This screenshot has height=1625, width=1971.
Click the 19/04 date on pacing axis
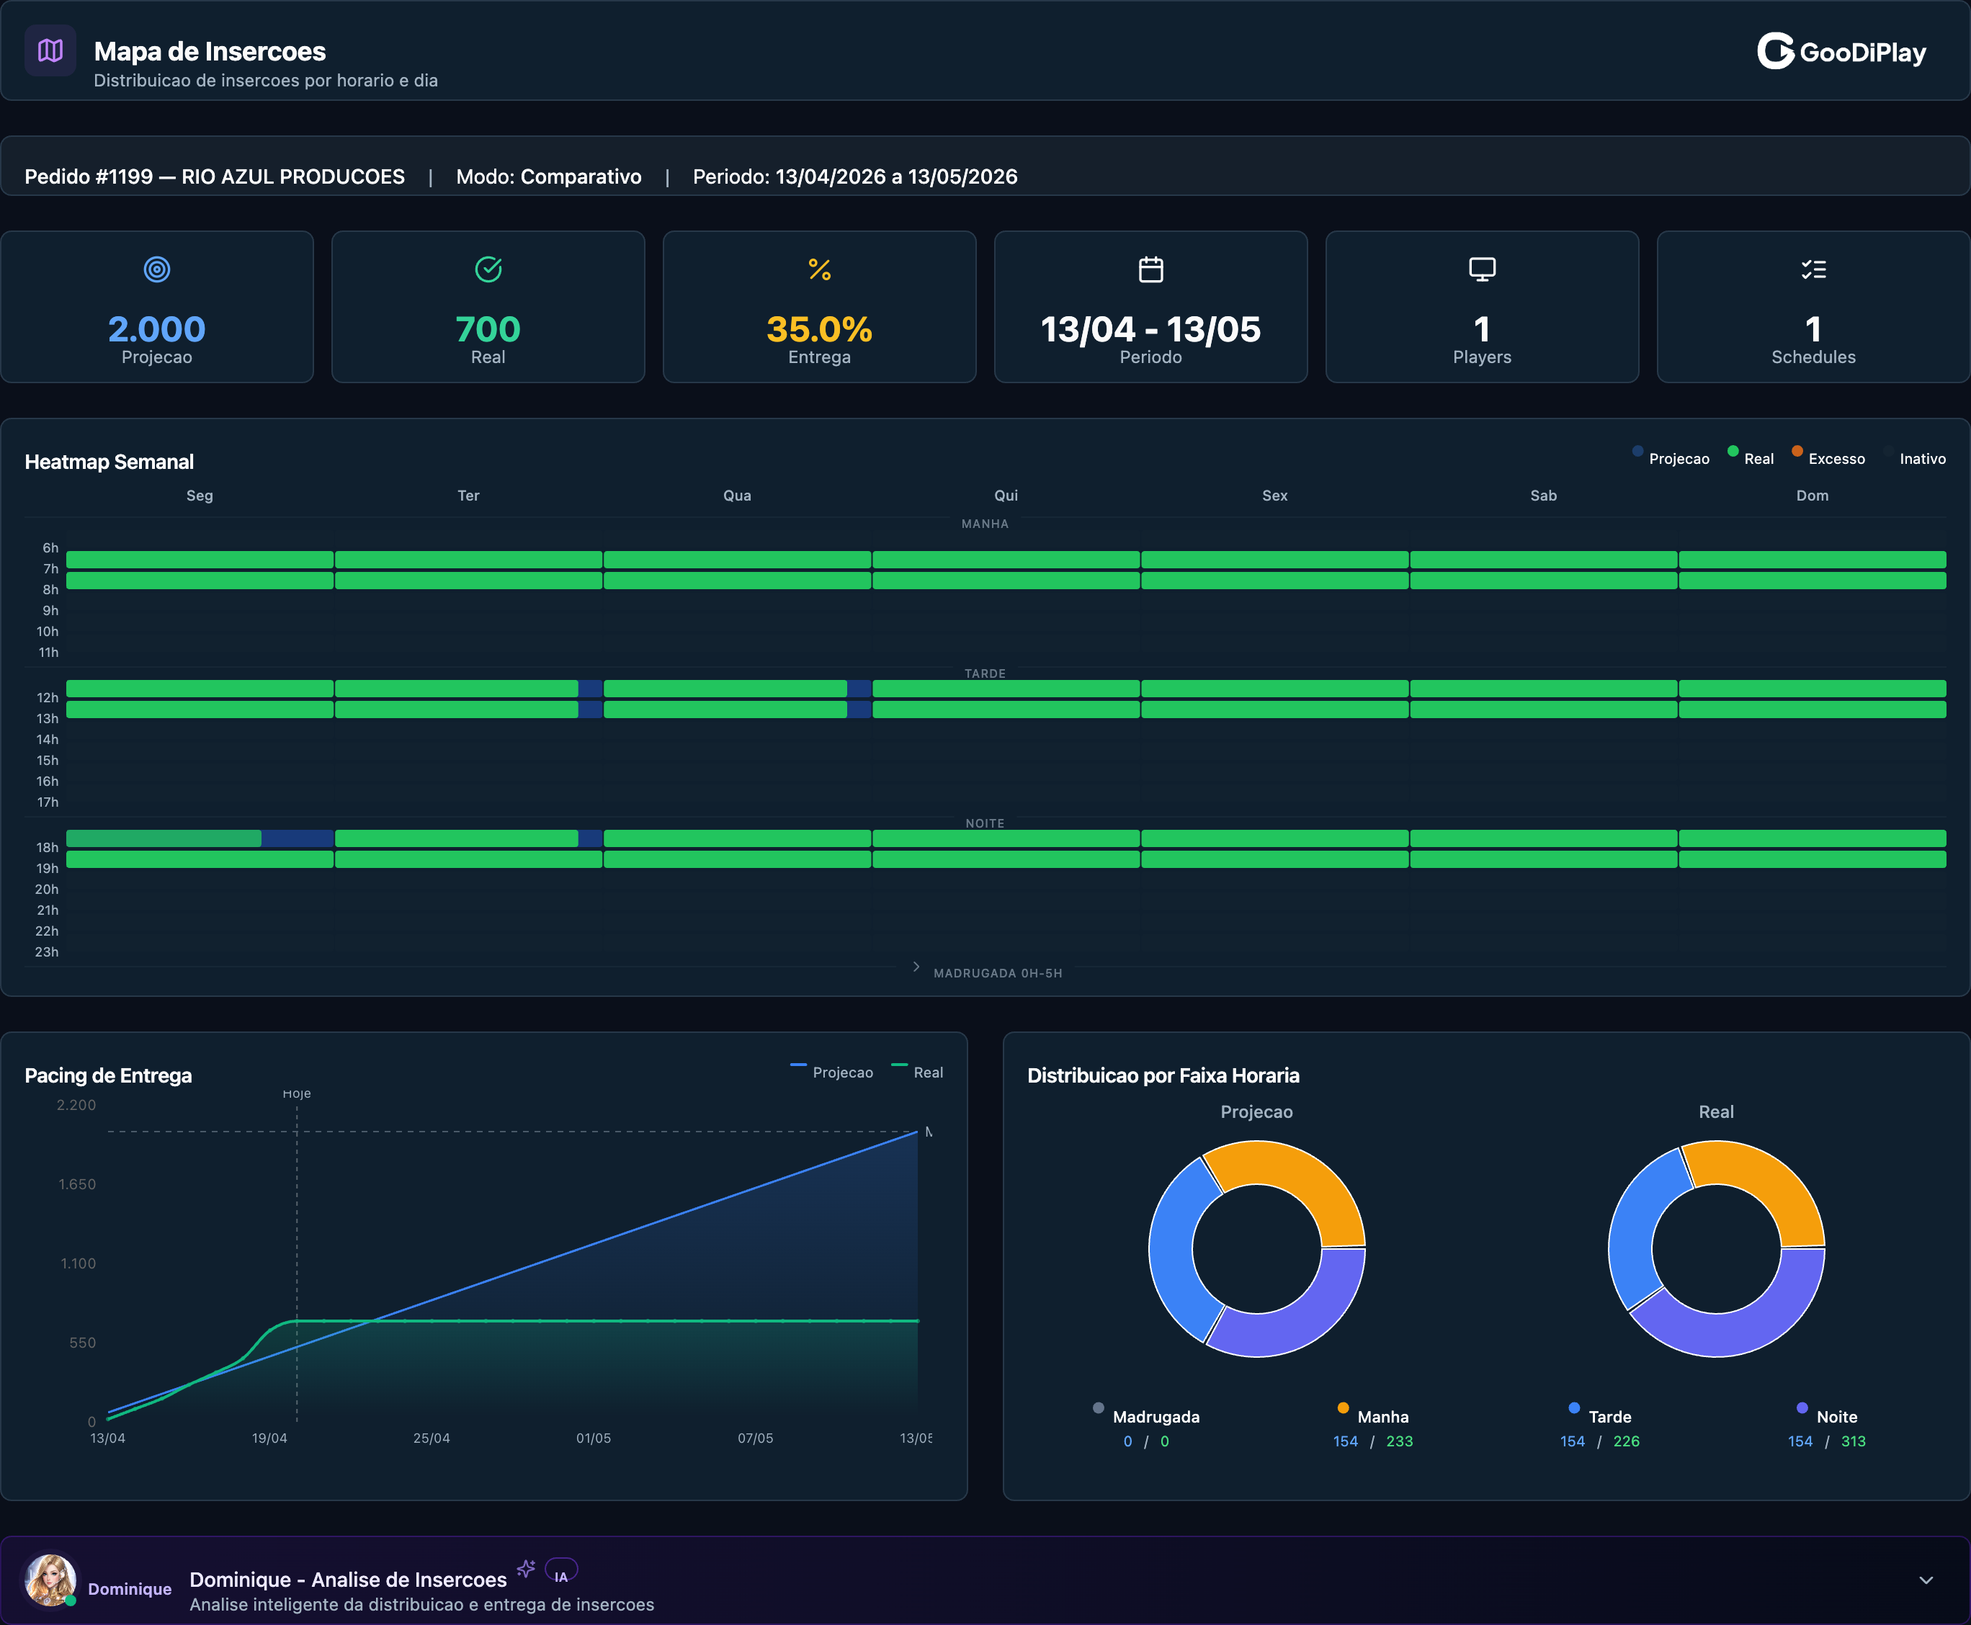(x=269, y=1438)
